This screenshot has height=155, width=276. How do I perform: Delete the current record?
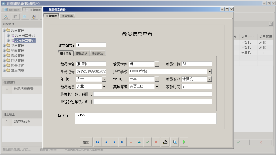click(131, 142)
